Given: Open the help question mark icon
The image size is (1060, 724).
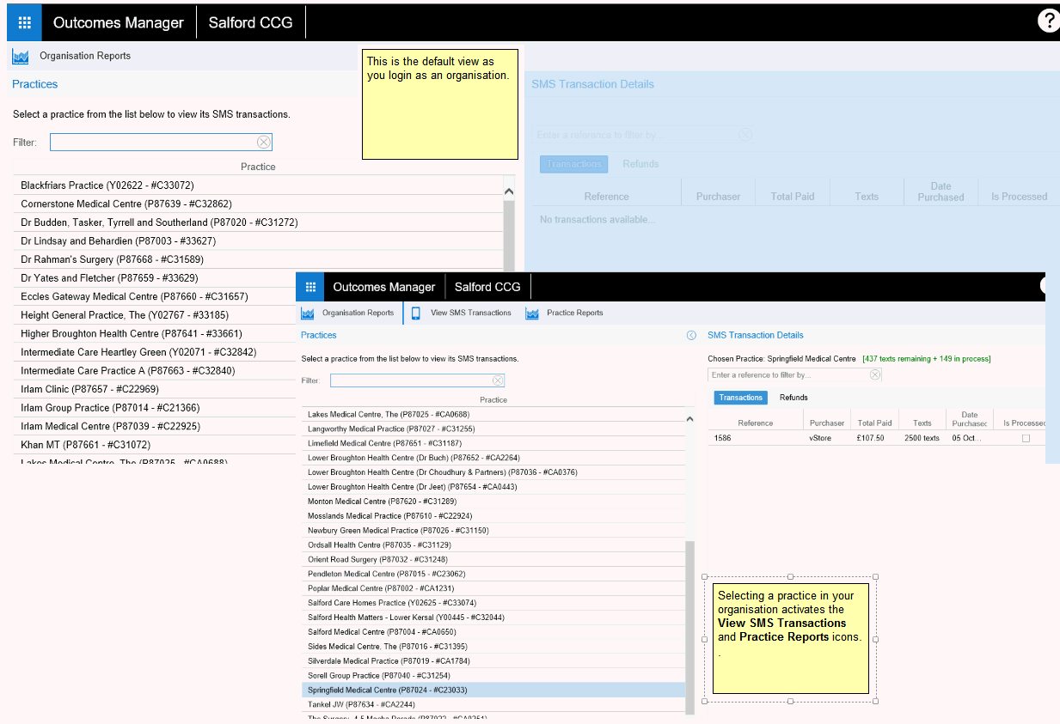Looking at the screenshot, I should (1048, 21).
